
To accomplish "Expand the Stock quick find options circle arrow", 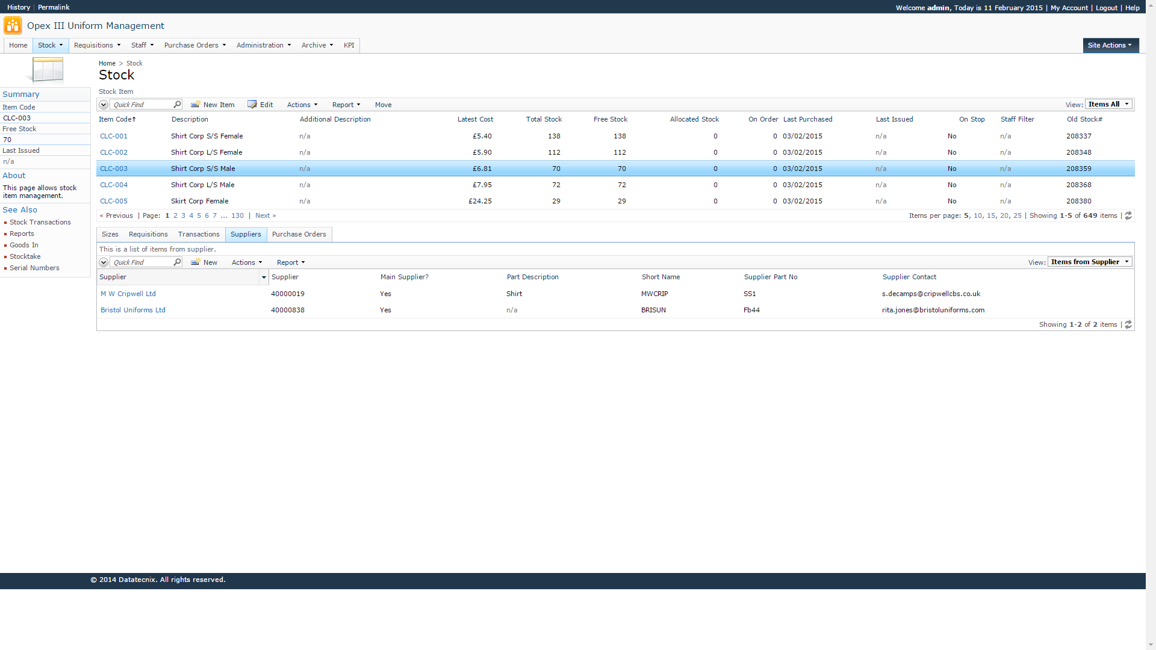I will [104, 105].
